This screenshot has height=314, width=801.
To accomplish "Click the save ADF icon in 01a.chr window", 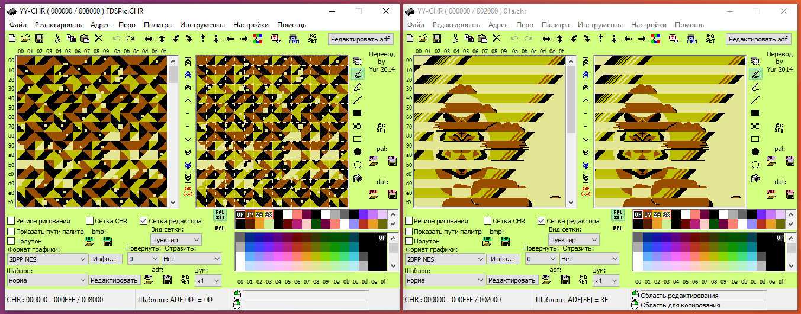I will [565, 280].
